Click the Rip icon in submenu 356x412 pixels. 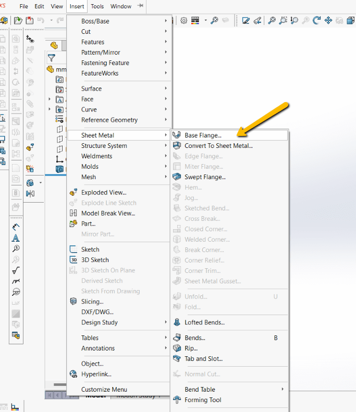(177, 348)
